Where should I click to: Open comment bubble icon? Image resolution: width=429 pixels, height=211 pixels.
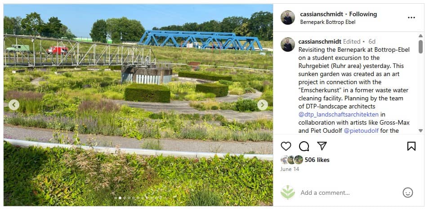[304, 146]
